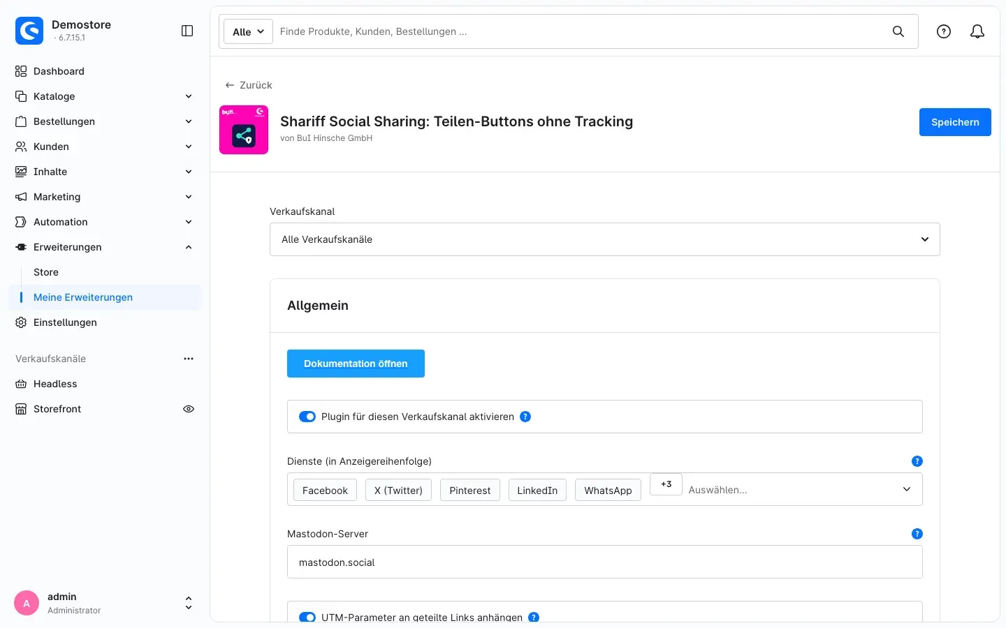Expand the Bestellungen menu chevron
The width and height of the screenshot is (1006, 628).
point(189,121)
